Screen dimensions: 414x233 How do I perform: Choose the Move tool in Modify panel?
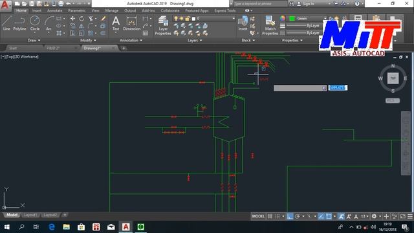click(x=72, y=19)
